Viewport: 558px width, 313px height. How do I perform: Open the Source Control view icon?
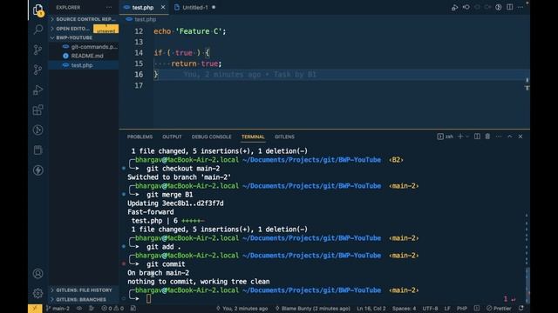pos(37,50)
